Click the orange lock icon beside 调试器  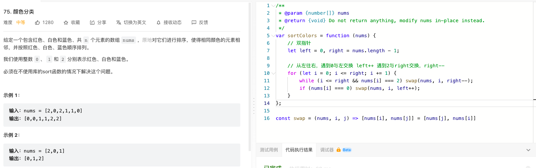(x=339, y=150)
